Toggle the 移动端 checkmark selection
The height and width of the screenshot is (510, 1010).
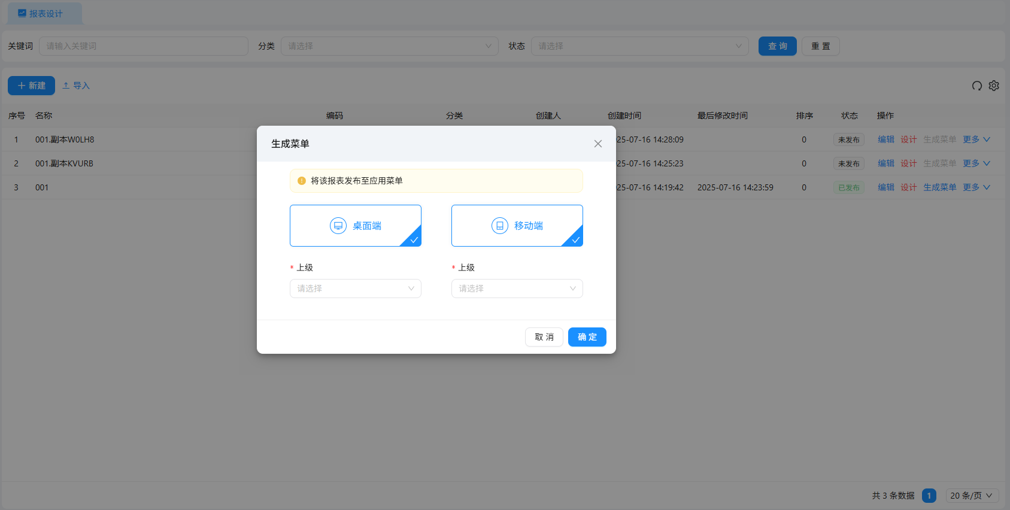point(575,239)
